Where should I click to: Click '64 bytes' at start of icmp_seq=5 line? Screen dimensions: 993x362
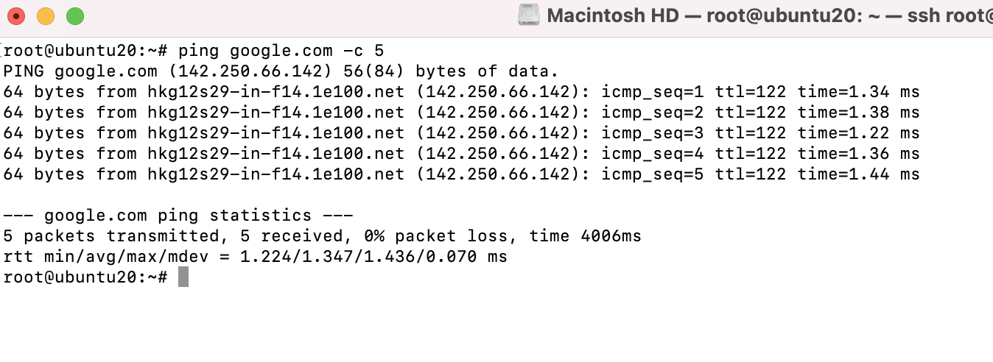(43, 174)
